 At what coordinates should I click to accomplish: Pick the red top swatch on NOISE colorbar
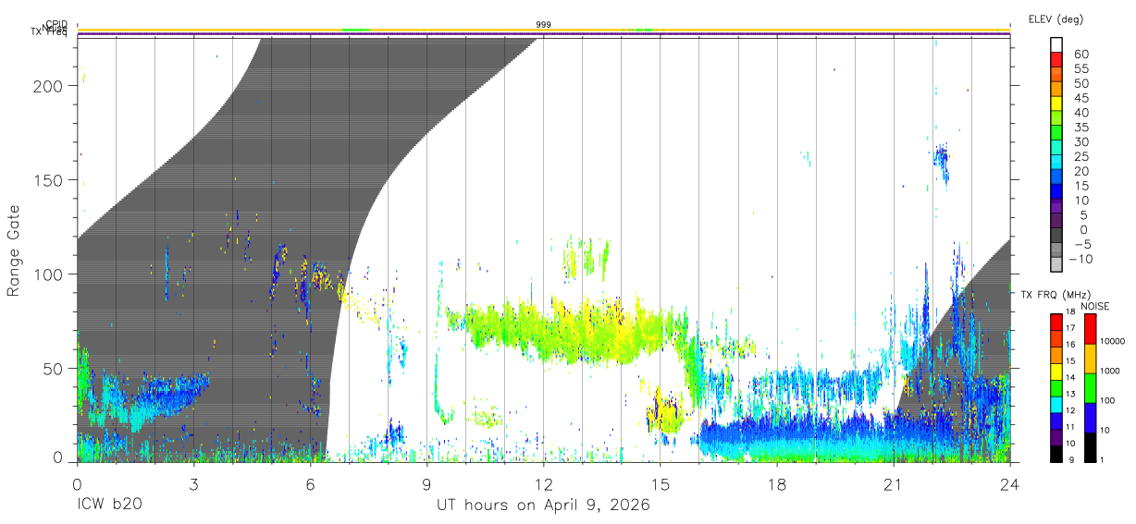point(1089,329)
